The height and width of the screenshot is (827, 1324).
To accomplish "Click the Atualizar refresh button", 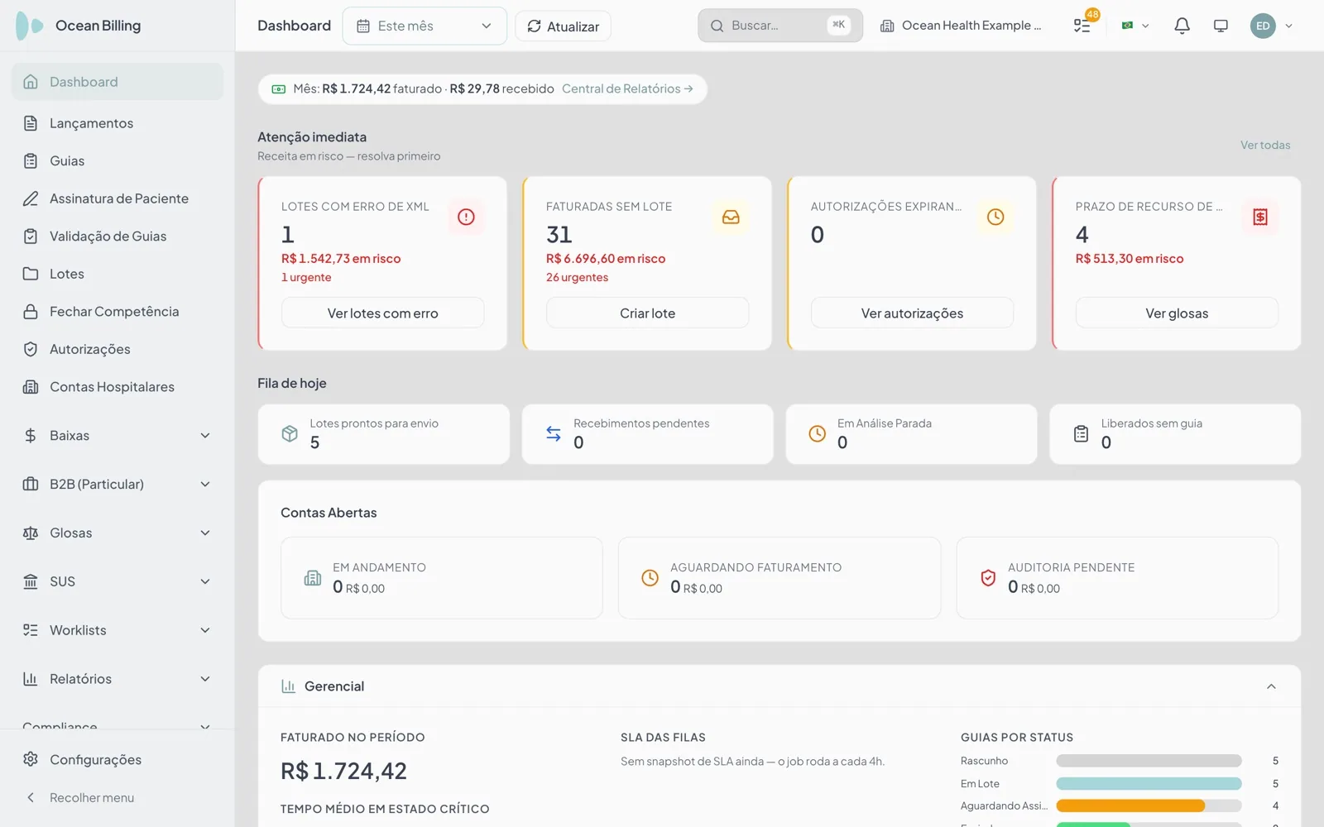I will [x=563, y=26].
